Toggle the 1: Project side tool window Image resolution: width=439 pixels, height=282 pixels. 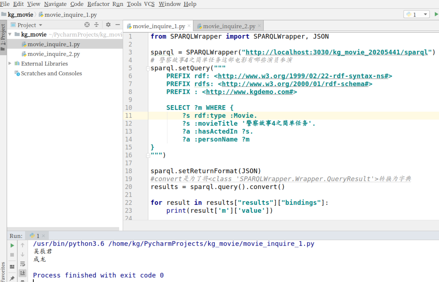pyautogui.click(x=3, y=37)
